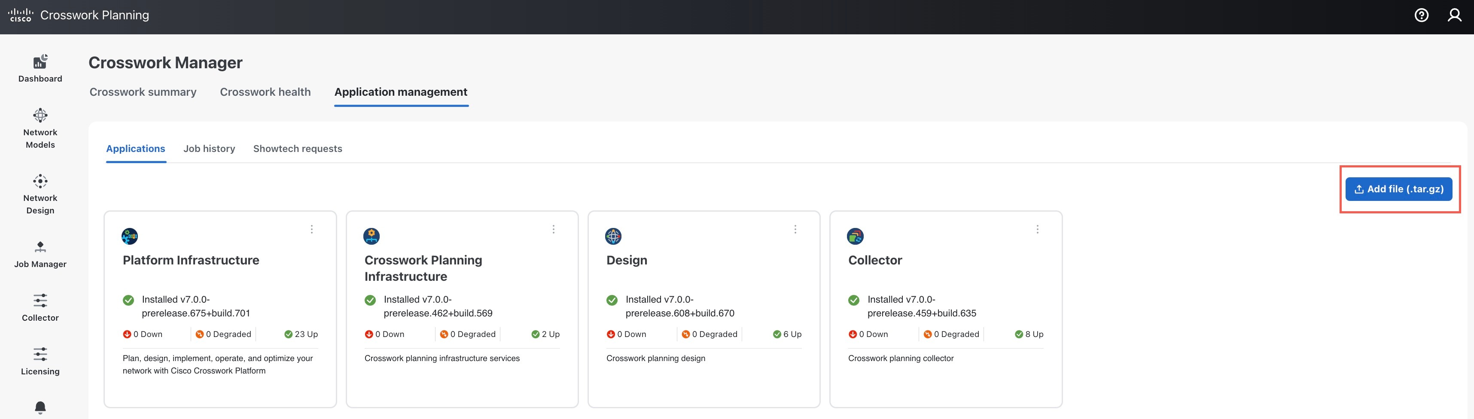Click Platform Infrastructure card title
1474x419 pixels.
(x=191, y=260)
